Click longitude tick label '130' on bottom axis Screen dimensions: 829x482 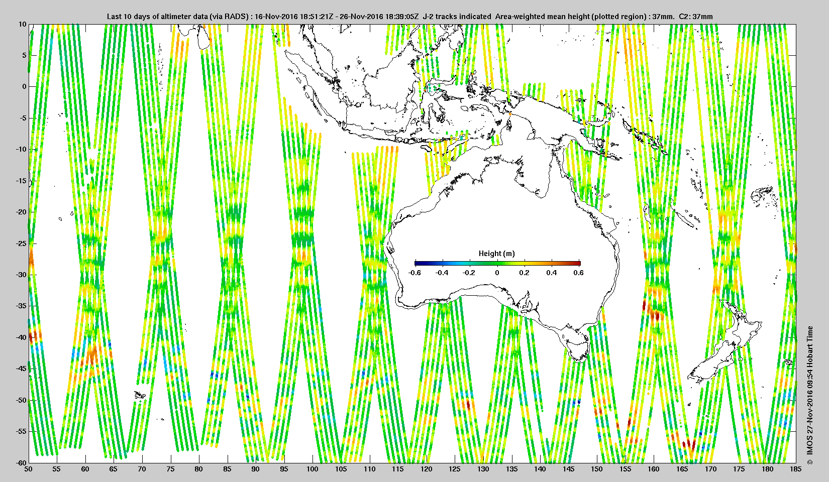pos(483,469)
